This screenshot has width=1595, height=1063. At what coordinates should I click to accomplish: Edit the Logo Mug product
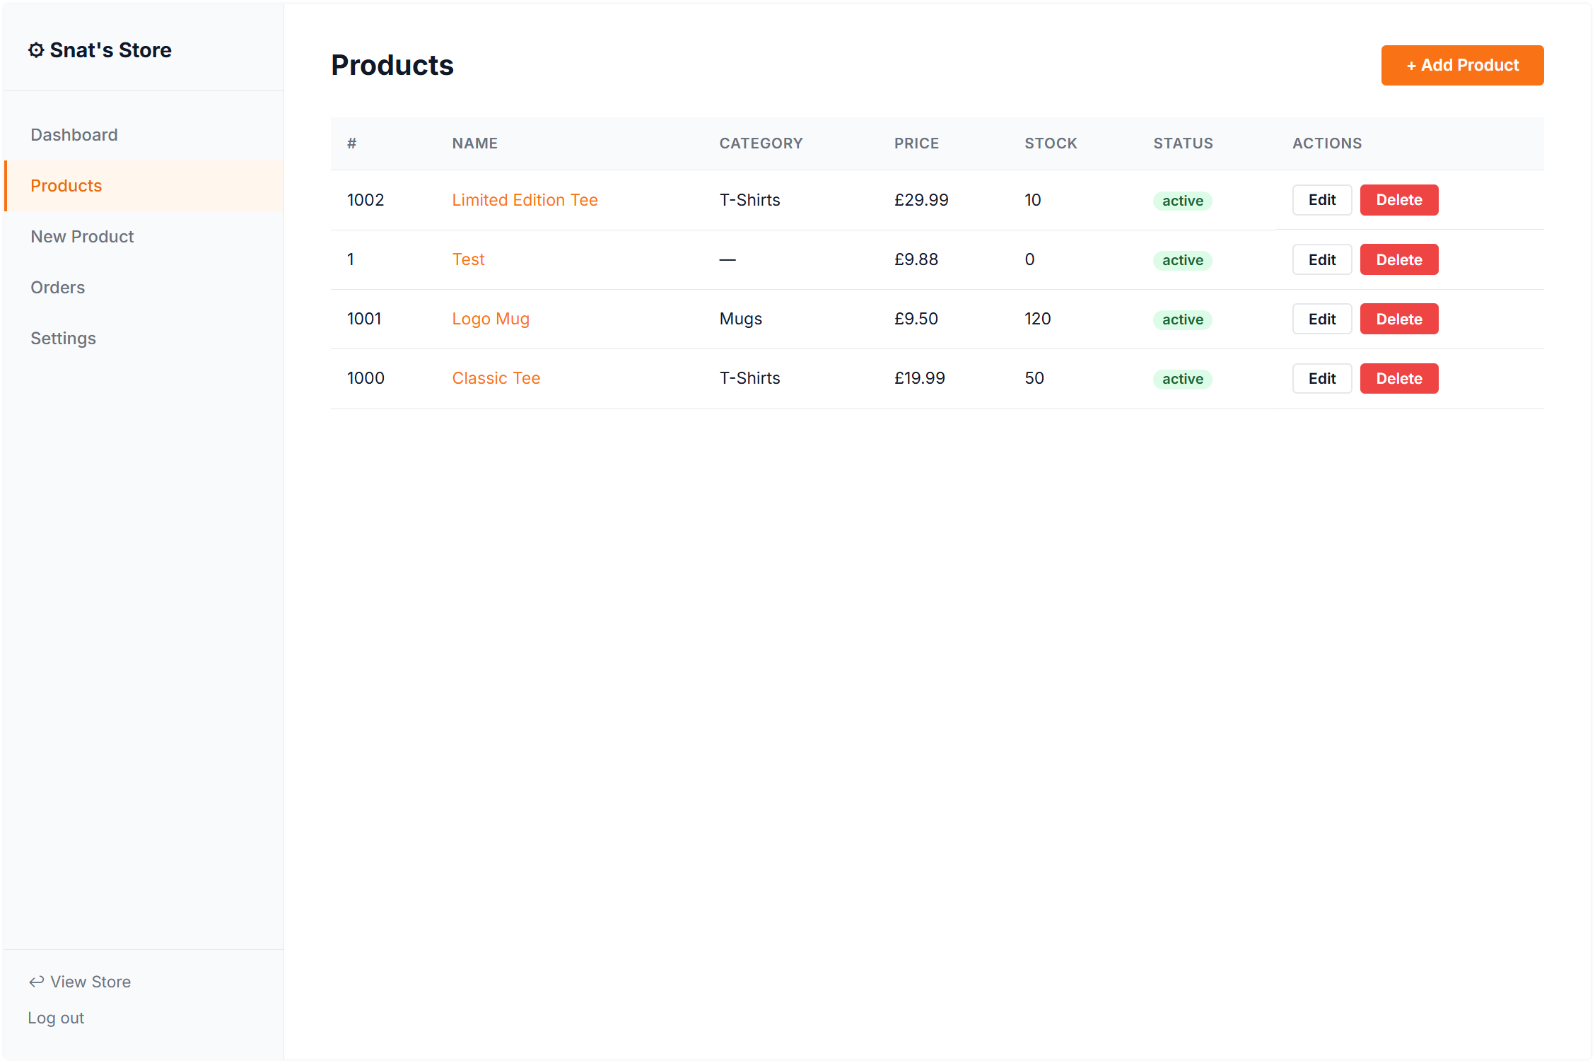[x=1321, y=319]
